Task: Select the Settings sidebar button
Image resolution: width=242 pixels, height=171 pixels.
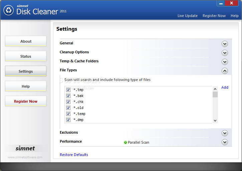Action: pos(26,71)
